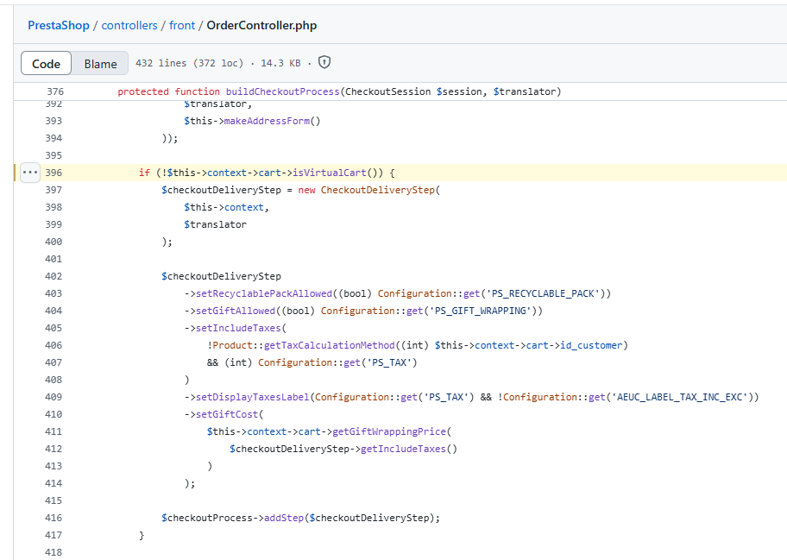Click the 14.3 KB file size text

pyautogui.click(x=280, y=63)
